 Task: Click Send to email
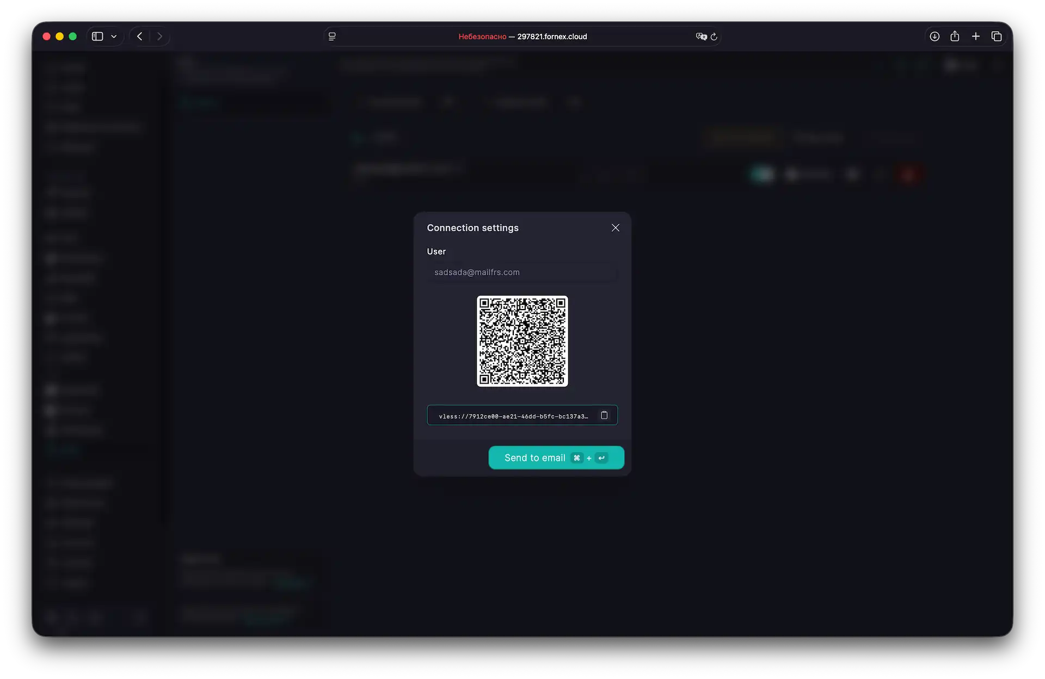click(x=556, y=458)
